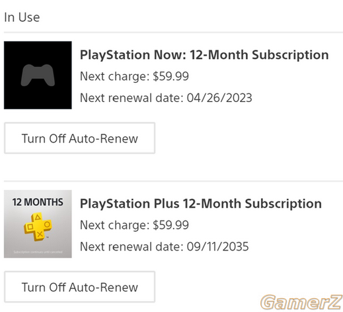Click the renewal date 04/26/2023 line
343x312 pixels.
tap(166, 98)
